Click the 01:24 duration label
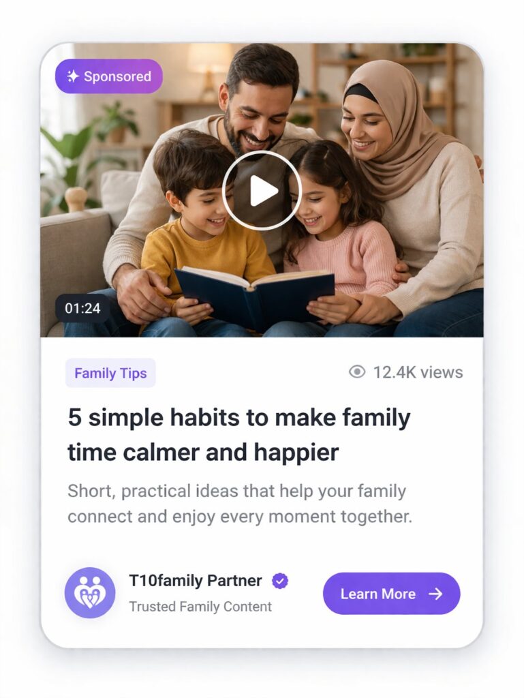This screenshot has height=698, width=524. (x=82, y=308)
